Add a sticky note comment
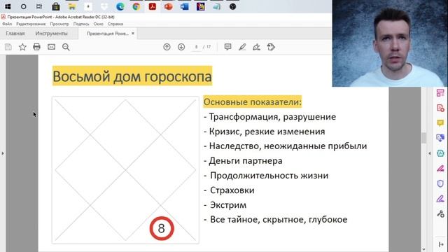Viewport: 448px width, 252px height. (227, 47)
